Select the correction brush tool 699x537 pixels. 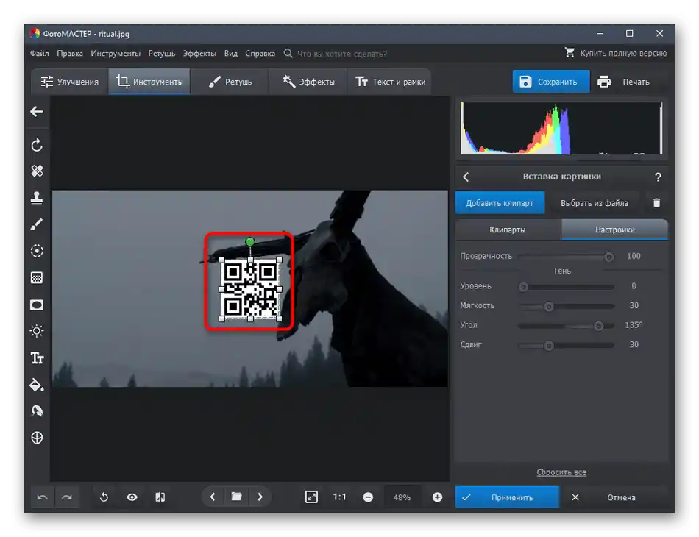[x=37, y=224]
